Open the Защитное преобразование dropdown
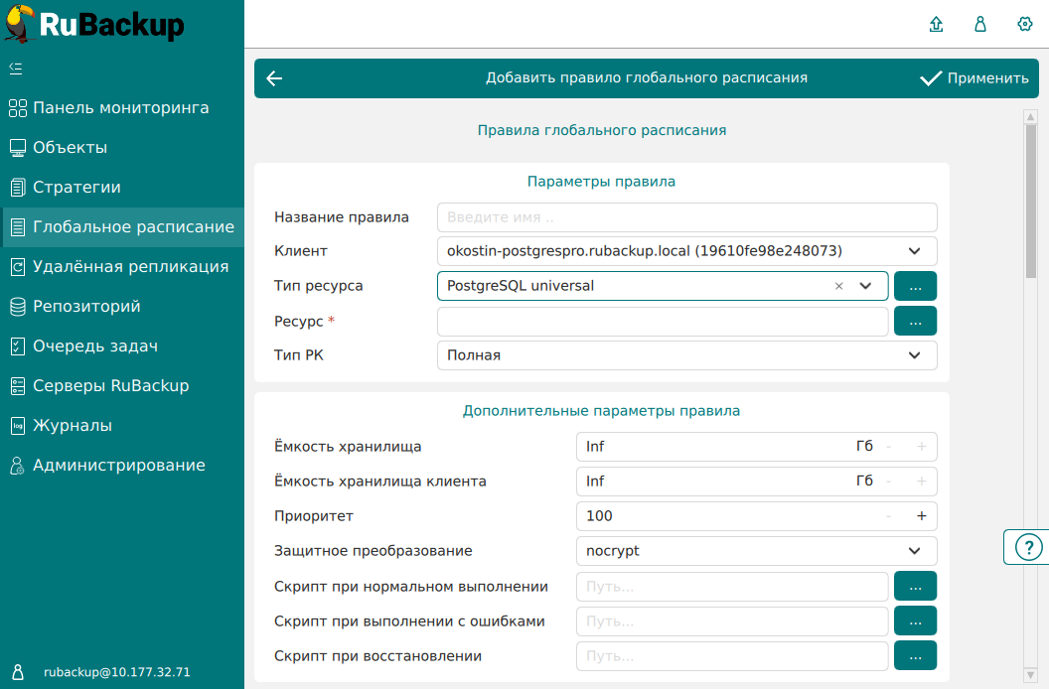Viewport: 1049px width, 689px height. tap(914, 551)
